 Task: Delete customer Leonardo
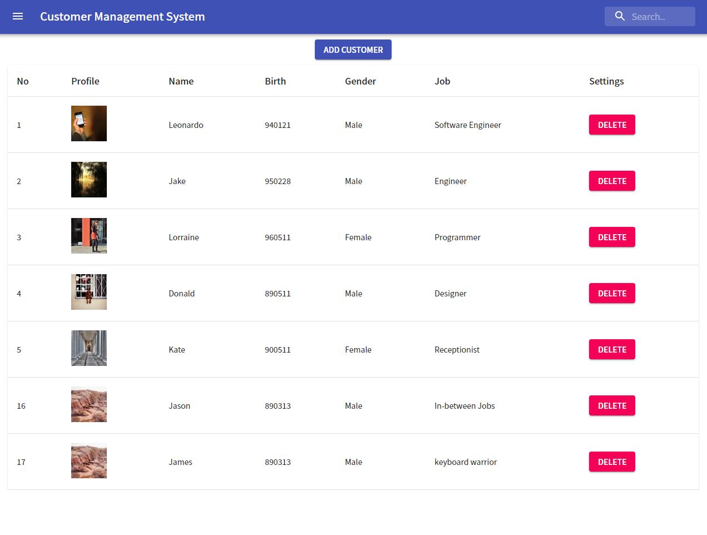pyautogui.click(x=612, y=125)
